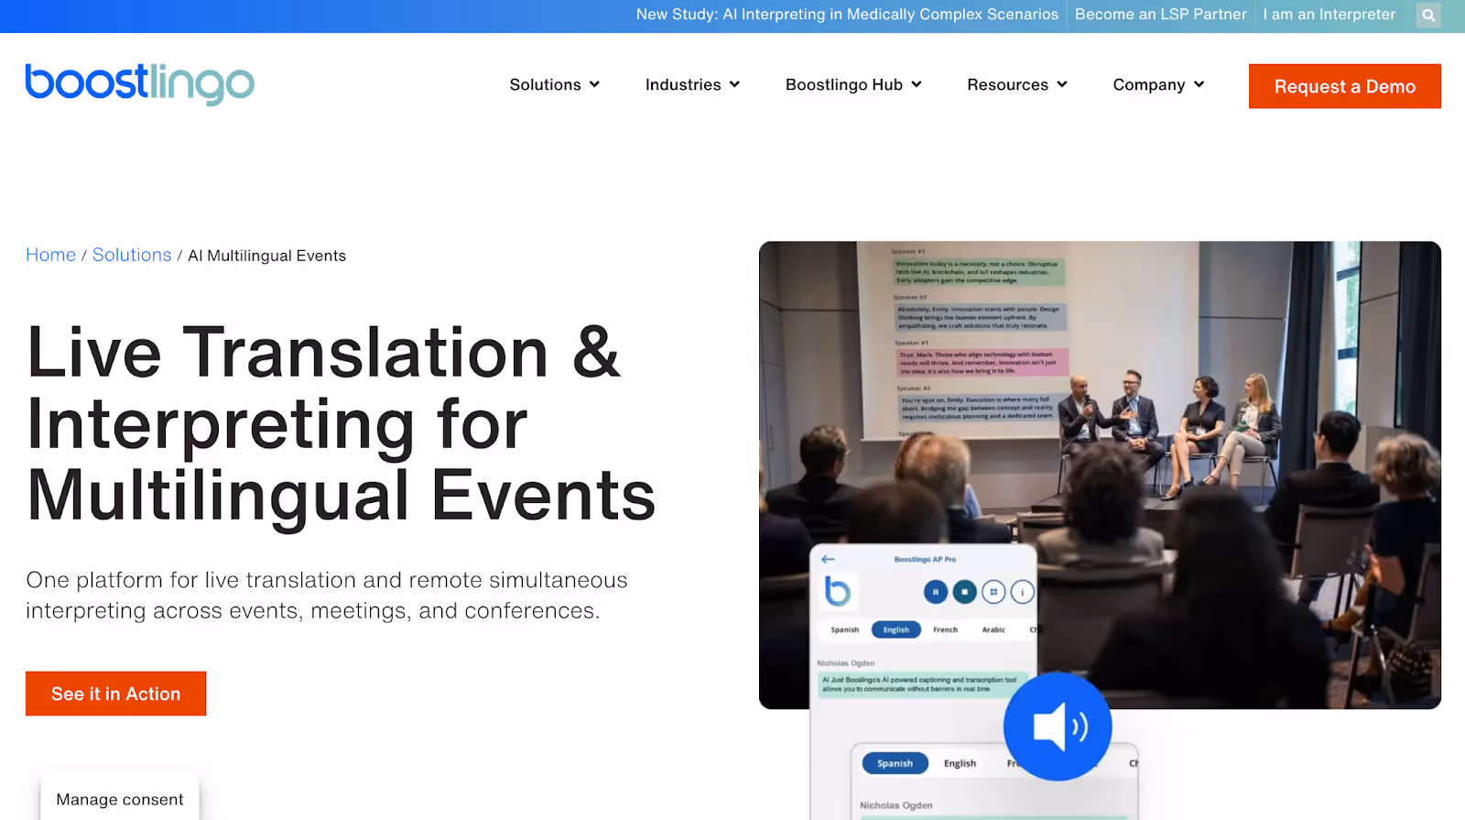The image size is (1465, 820).
Task: Click the blue speaker audio icon
Action: (1058, 727)
